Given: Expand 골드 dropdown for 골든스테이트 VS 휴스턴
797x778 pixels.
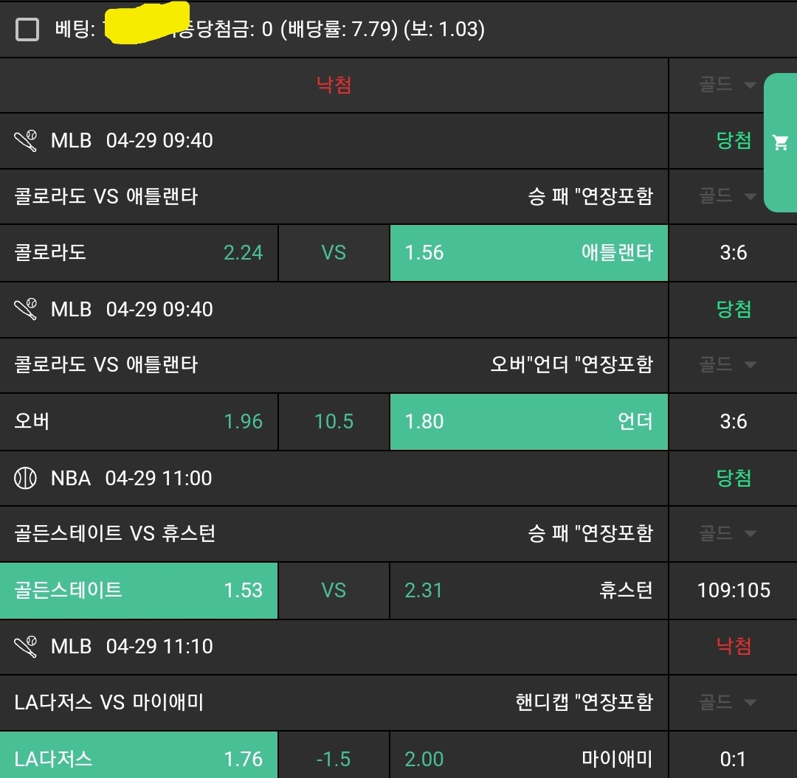Looking at the screenshot, I should coord(728,533).
